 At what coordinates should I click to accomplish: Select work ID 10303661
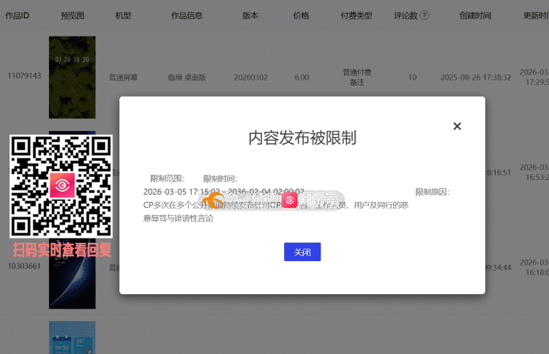point(24,268)
